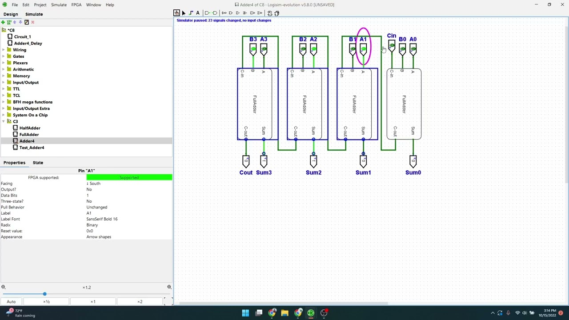
Task: Add an AND gate from the toolbar
Action: click(x=231, y=13)
